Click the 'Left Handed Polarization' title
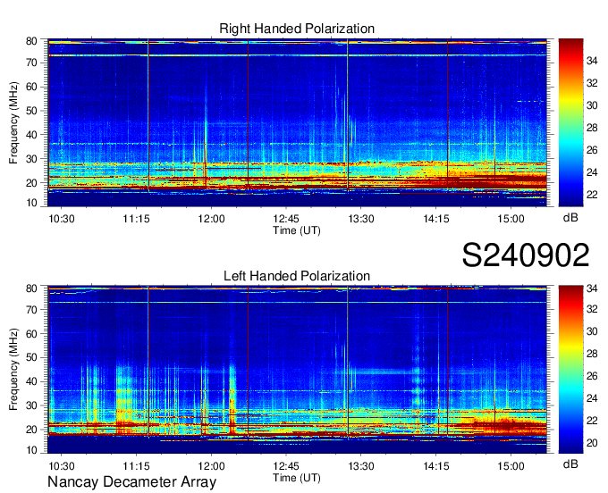The height and width of the screenshot is (493, 608). pyautogui.click(x=297, y=276)
